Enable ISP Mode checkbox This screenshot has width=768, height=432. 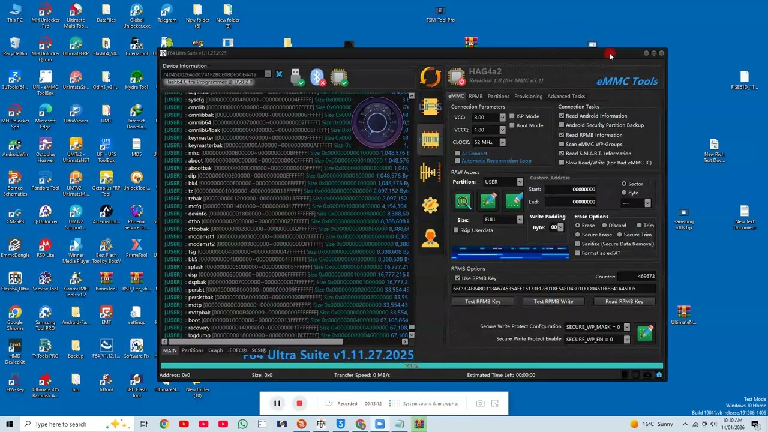(x=512, y=116)
